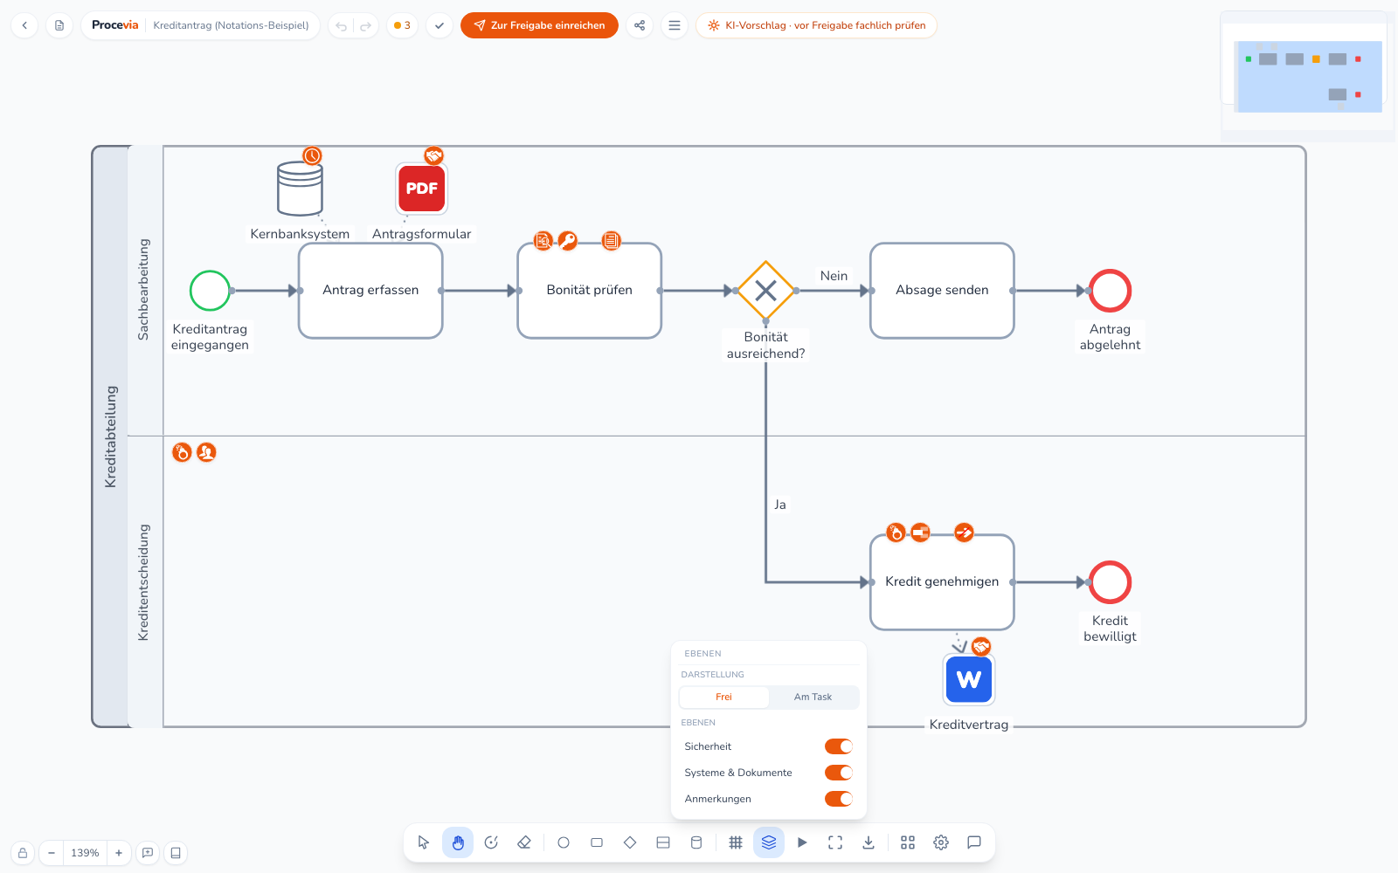
Task: Open the 3 warnings indicator
Action: tap(402, 25)
